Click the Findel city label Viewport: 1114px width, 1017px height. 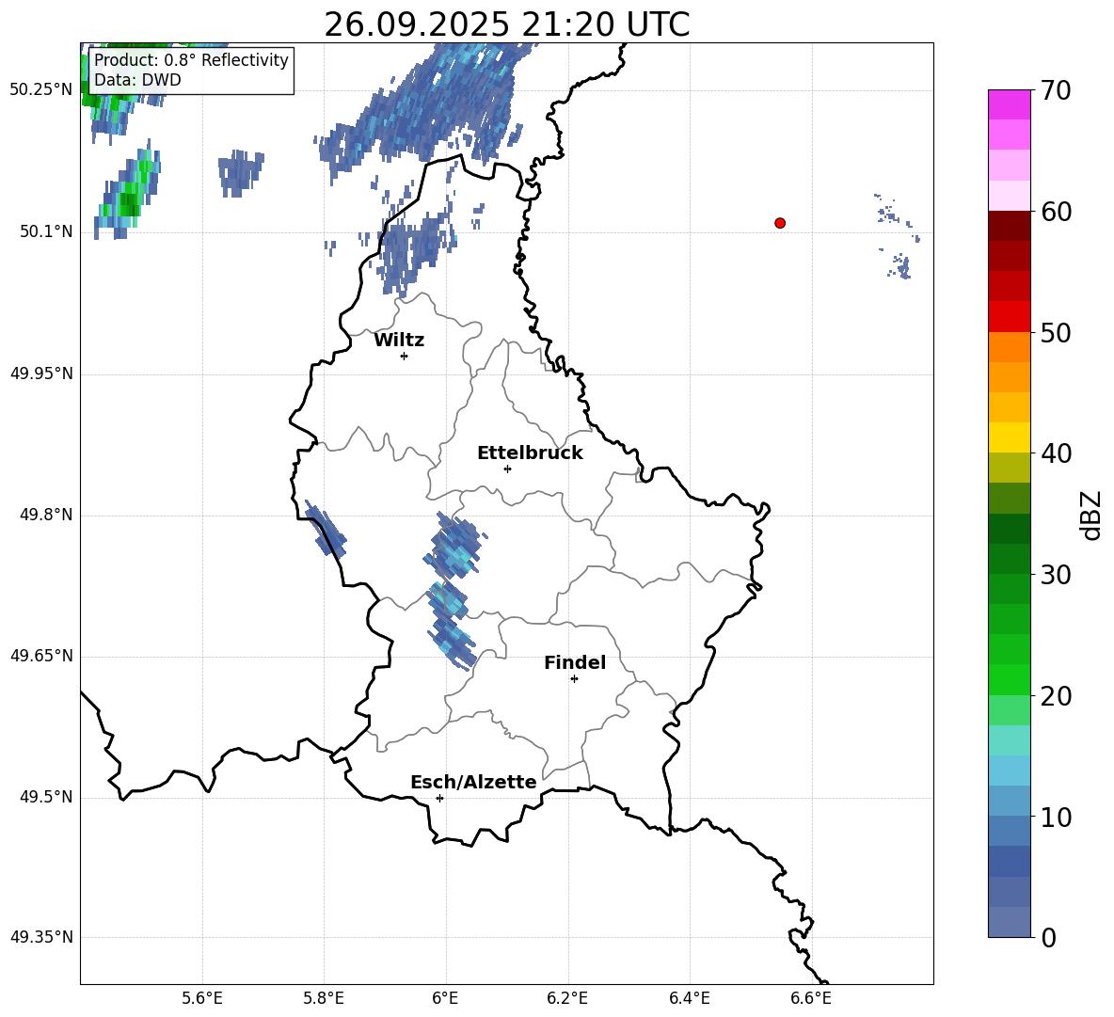[x=575, y=662]
